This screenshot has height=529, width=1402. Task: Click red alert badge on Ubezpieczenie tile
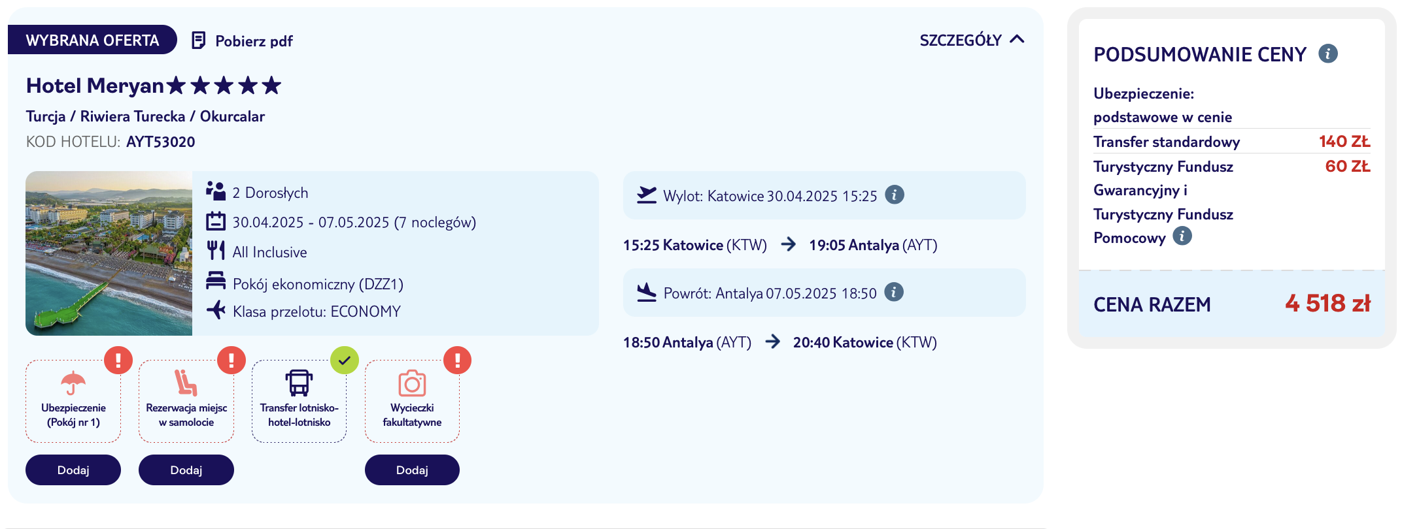tap(118, 360)
